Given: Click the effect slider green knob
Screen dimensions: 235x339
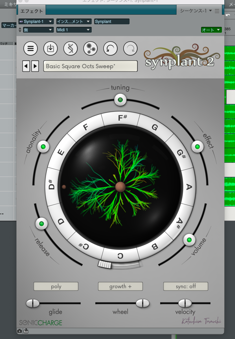Looking at the screenshot, I should pyautogui.click(x=197, y=147).
